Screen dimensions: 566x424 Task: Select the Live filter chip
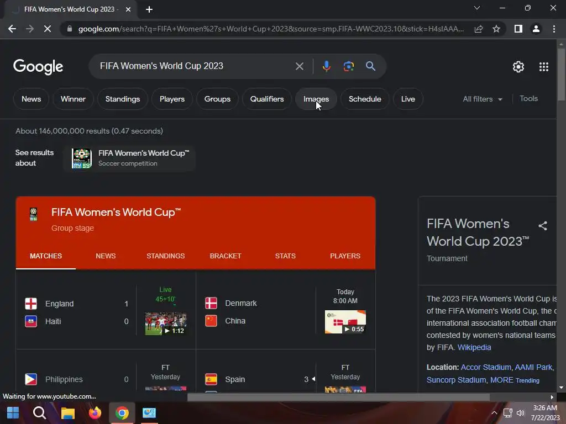tap(408, 99)
